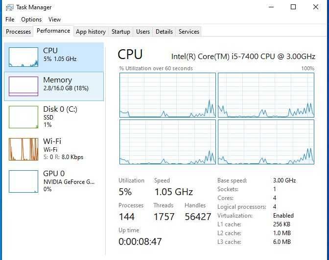Screen dimensions: 329x260
Task: Switch to the Details tab
Action: click(x=164, y=32)
